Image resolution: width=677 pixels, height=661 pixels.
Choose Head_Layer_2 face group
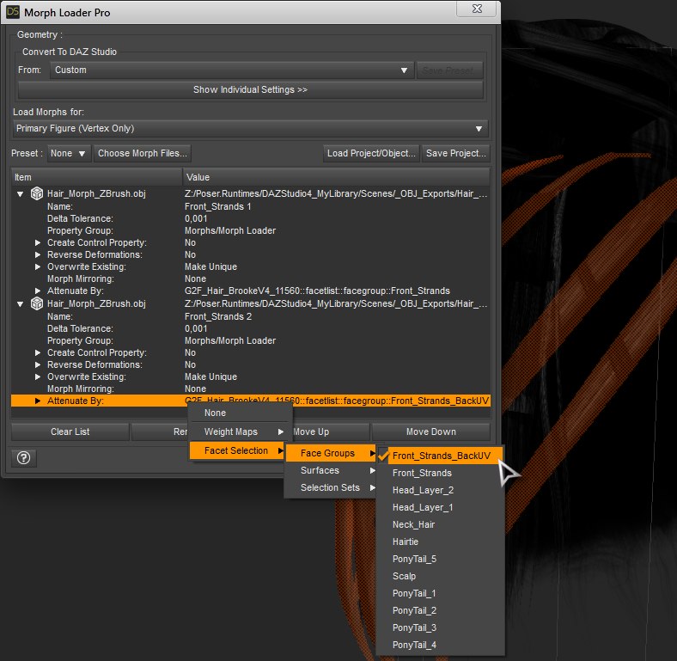[x=441, y=490]
